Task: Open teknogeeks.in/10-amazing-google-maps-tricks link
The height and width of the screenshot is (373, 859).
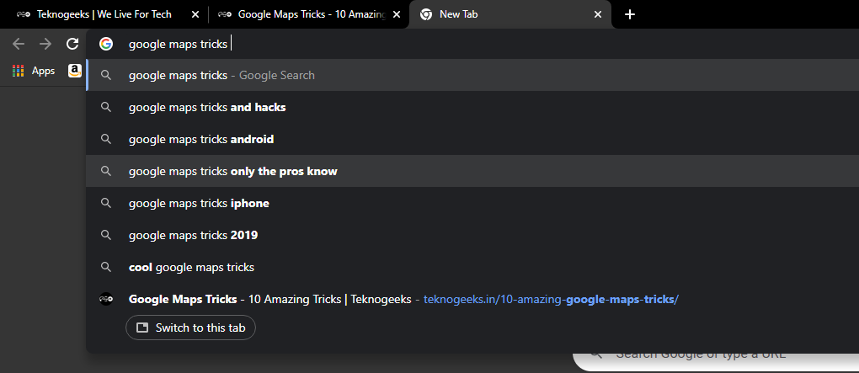Action: tap(551, 300)
